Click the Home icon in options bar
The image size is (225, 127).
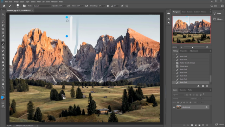point(4,6)
